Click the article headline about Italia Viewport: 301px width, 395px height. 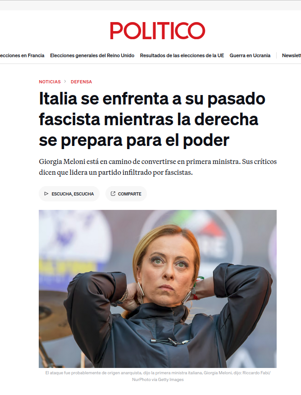[152, 119]
